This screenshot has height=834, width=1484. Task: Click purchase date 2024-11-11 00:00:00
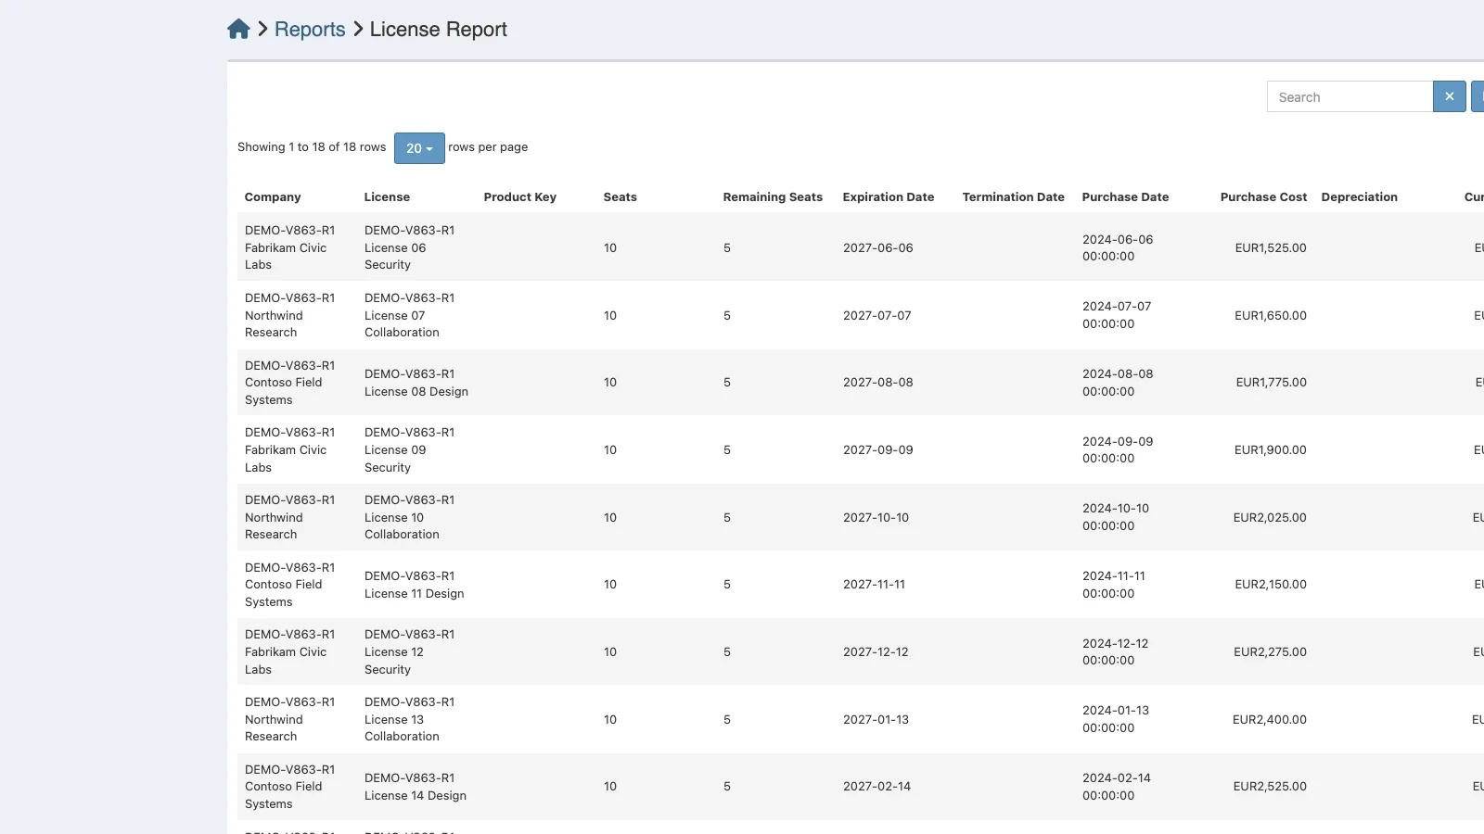(x=1114, y=585)
